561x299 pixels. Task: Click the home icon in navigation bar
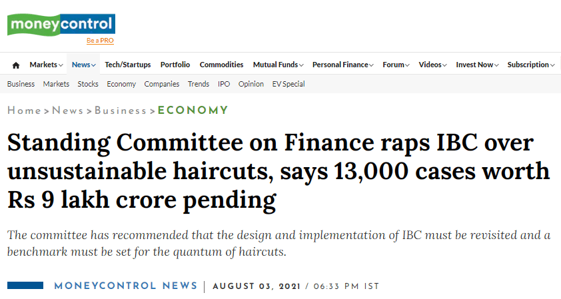tap(16, 65)
